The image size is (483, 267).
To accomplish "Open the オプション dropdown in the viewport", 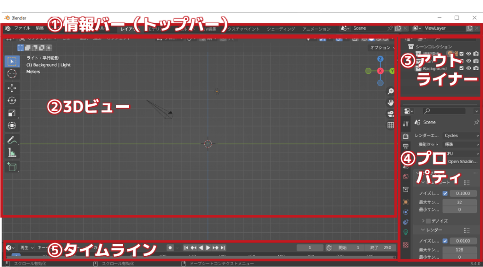I will point(381,47).
